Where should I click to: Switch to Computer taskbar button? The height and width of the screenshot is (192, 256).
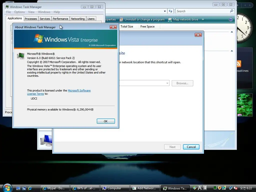[x=115, y=188]
